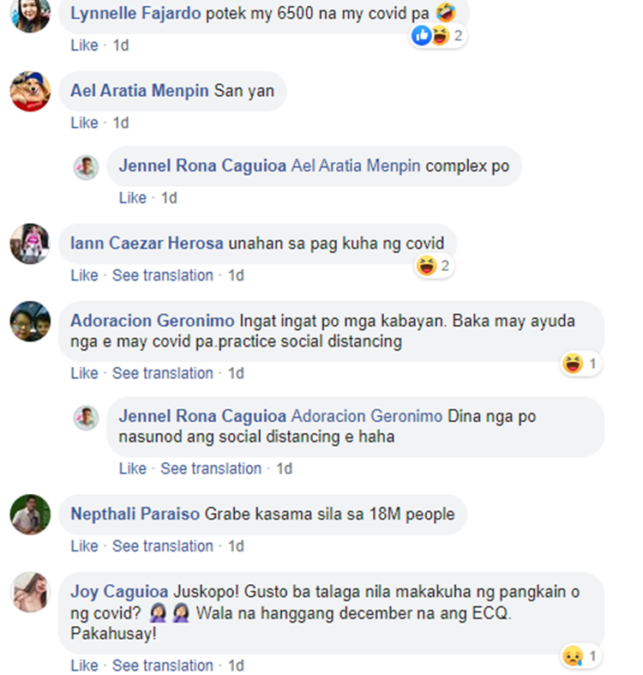Open Ael Aratia Menpin's profile picture

(x=30, y=91)
